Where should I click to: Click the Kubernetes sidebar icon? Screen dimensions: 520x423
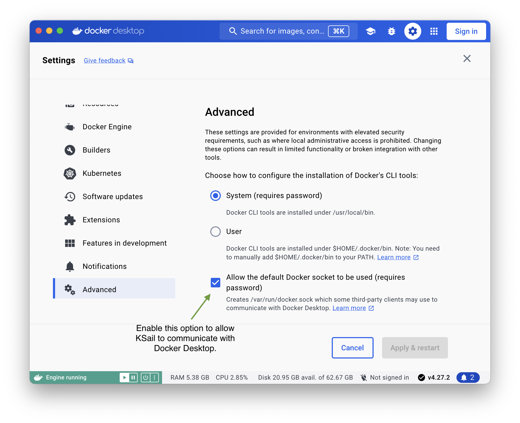pos(70,173)
